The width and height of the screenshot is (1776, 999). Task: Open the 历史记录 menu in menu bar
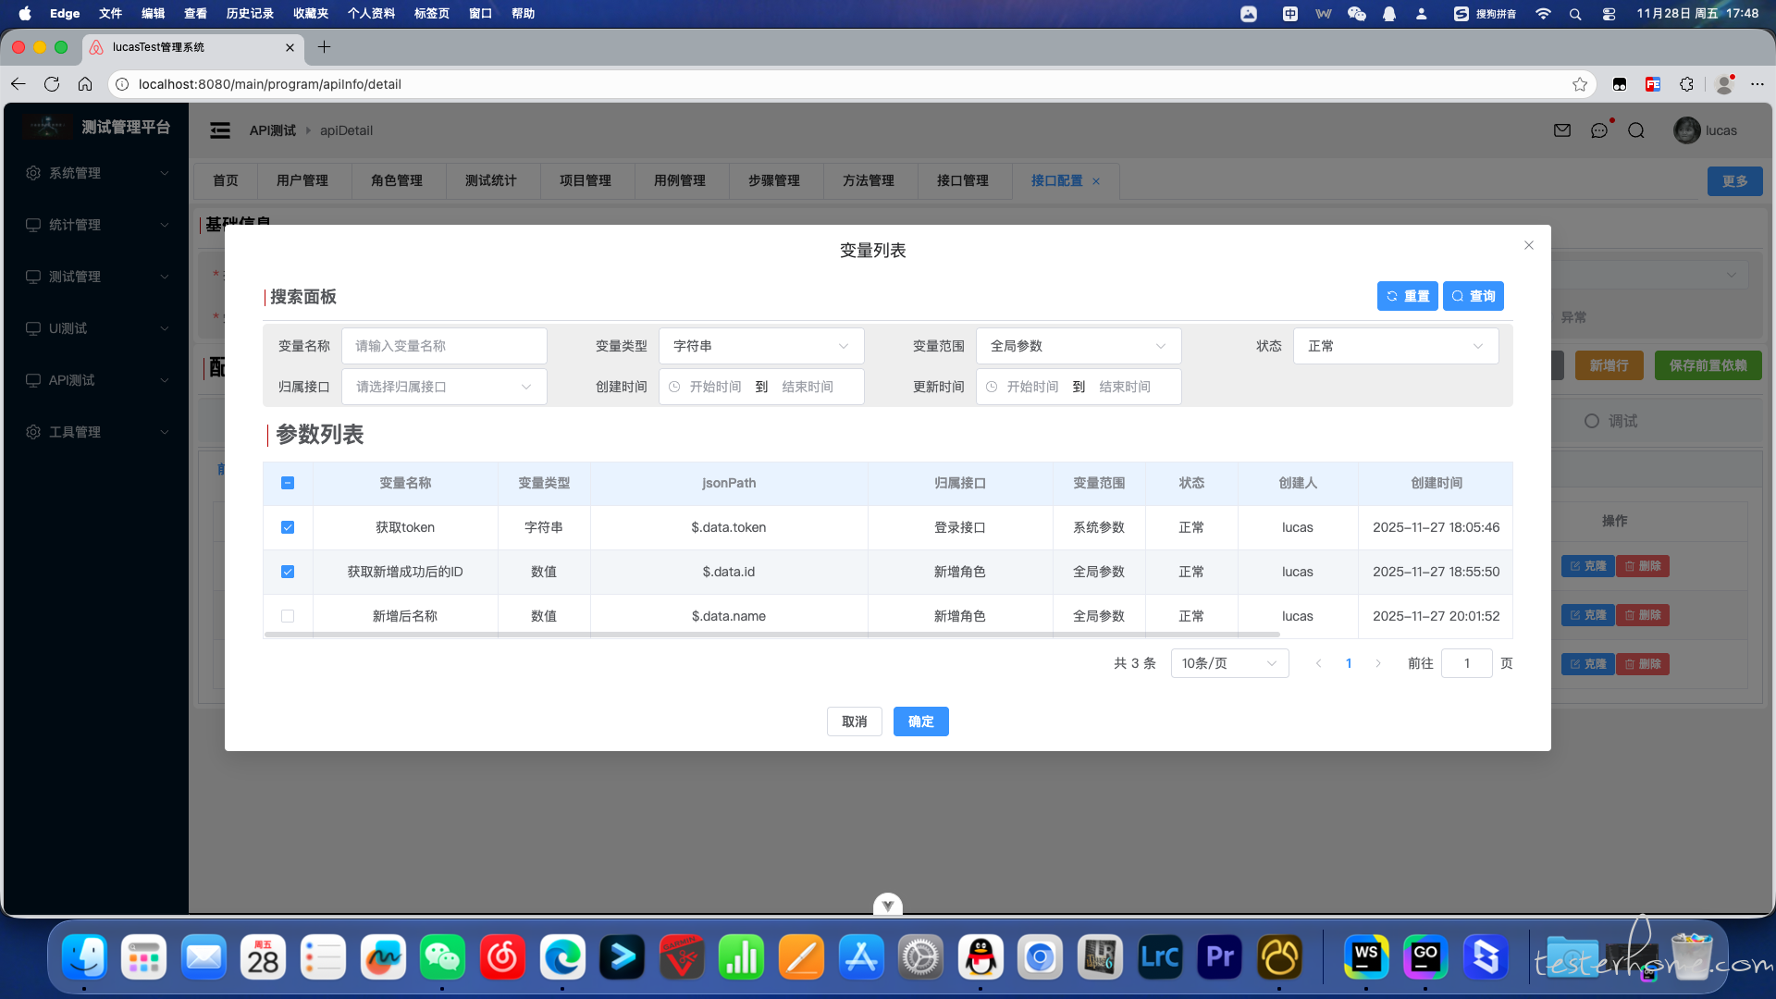coord(250,13)
